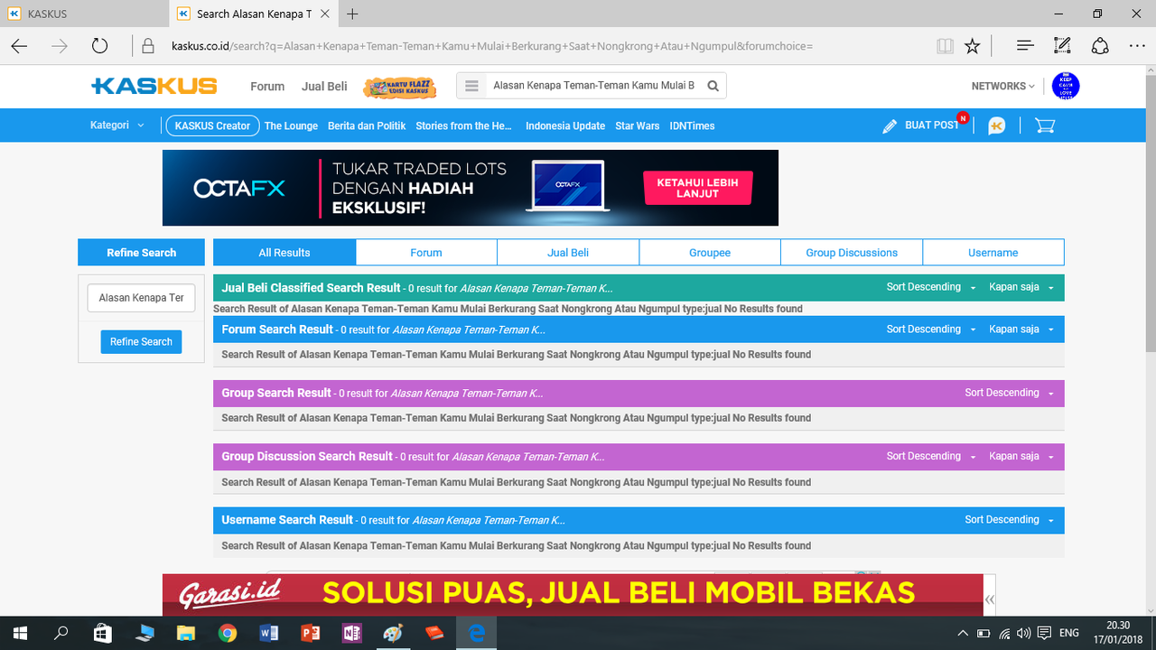The width and height of the screenshot is (1156, 650).
Task: Click the browser address bar URL
Action: click(x=492, y=46)
